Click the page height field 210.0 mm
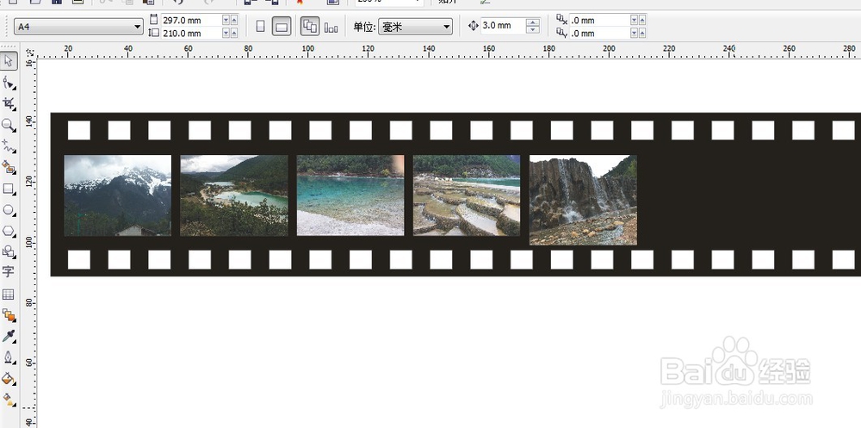Image resolution: width=861 pixels, height=428 pixels. click(190, 33)
